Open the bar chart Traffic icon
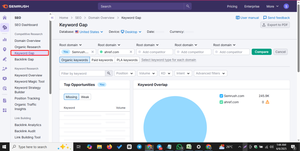The image size is (300, 151). (x=5, y=40)
